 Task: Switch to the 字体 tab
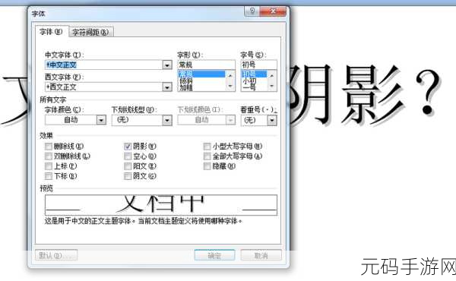(x=52, y=32)
